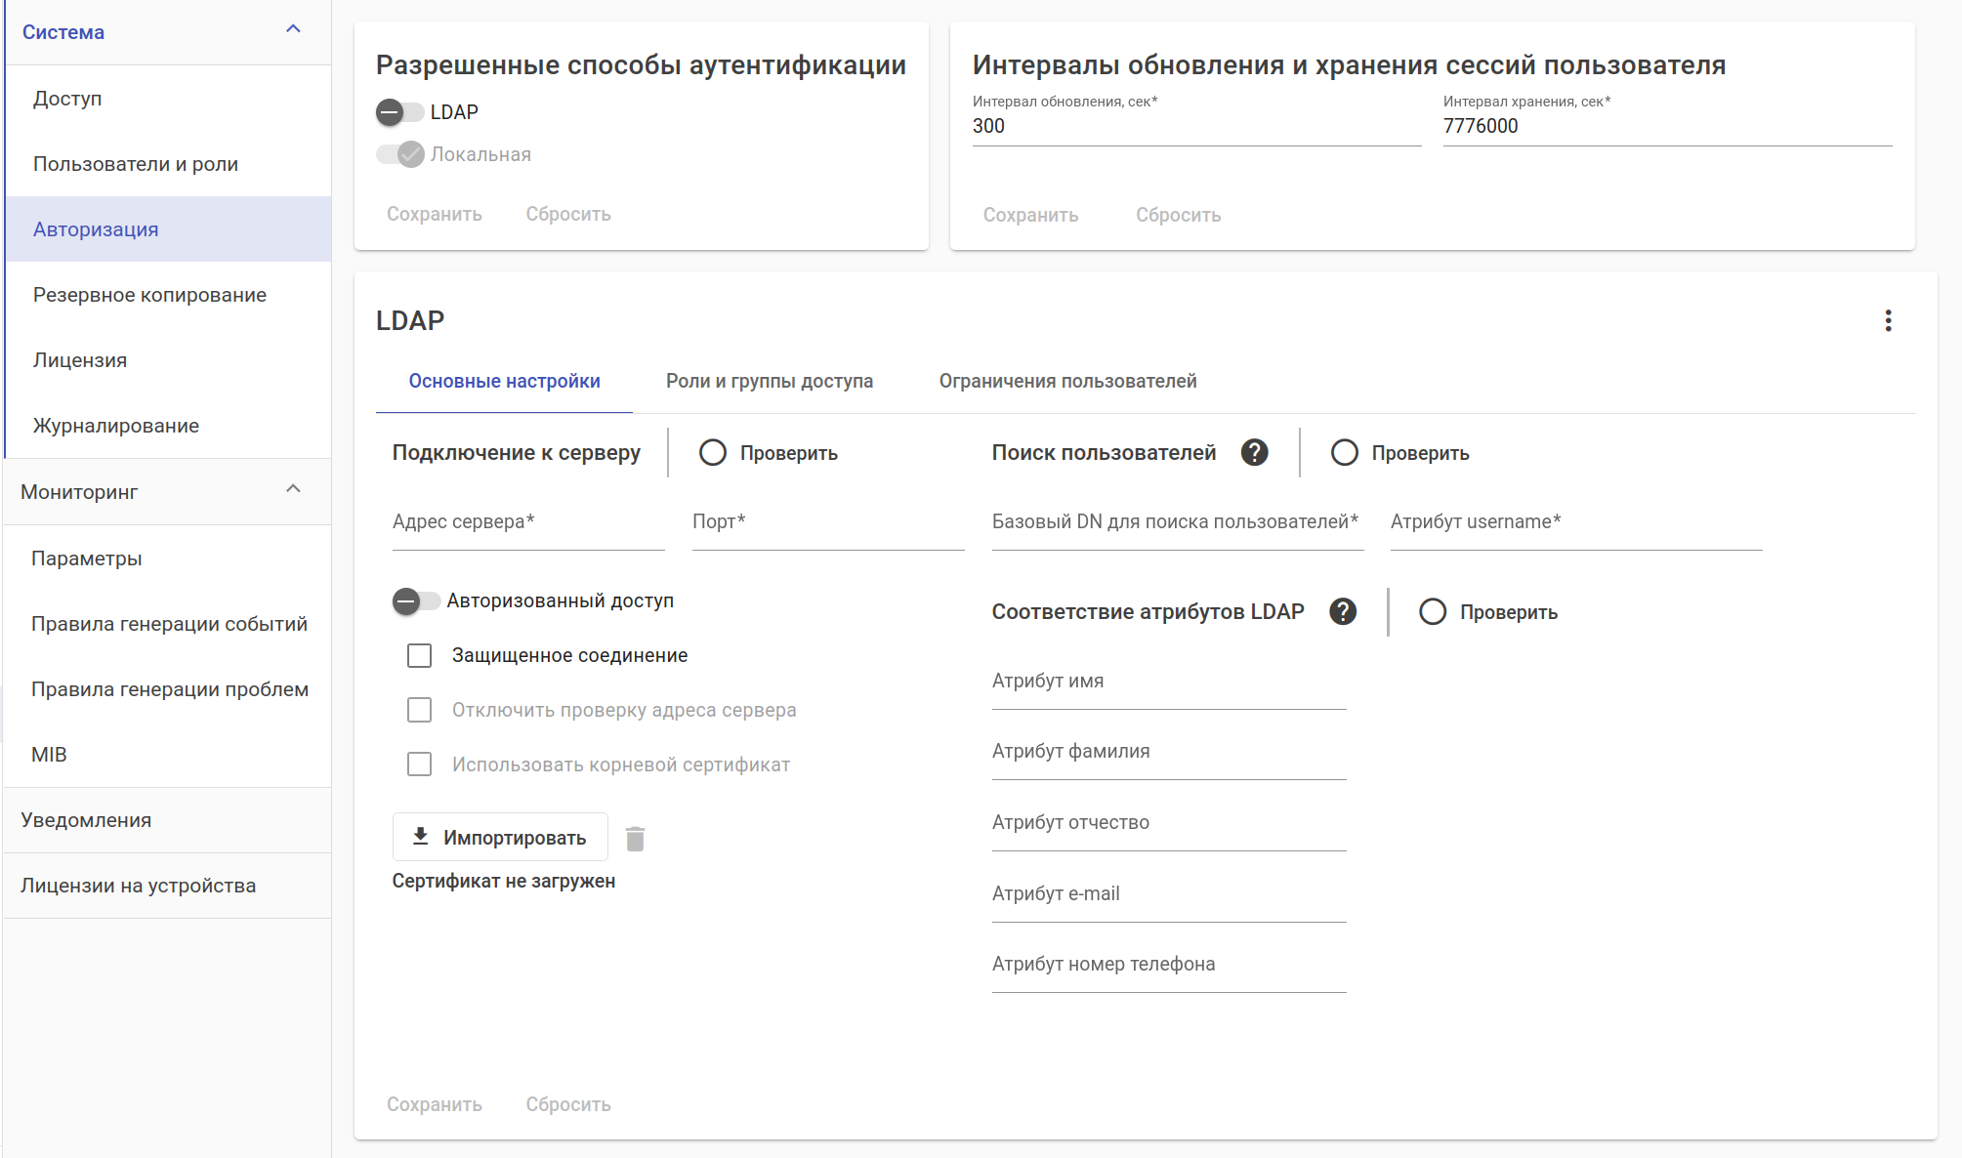Collapse the Система sidebar section
The image size is (1962, 1158).
(293, 30)
